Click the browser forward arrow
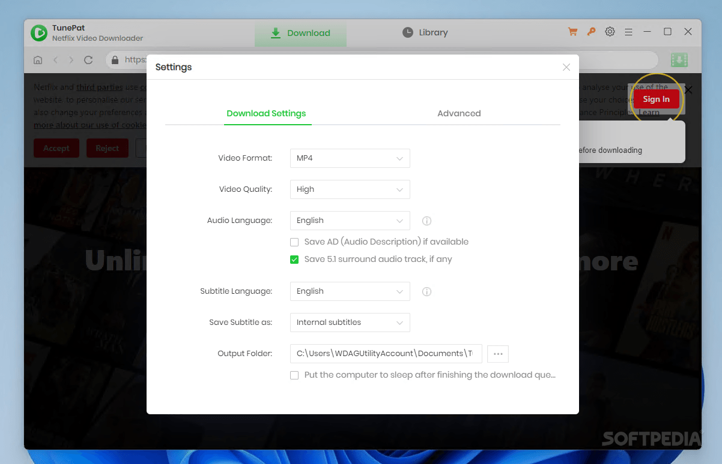 [x=71, y=60]
